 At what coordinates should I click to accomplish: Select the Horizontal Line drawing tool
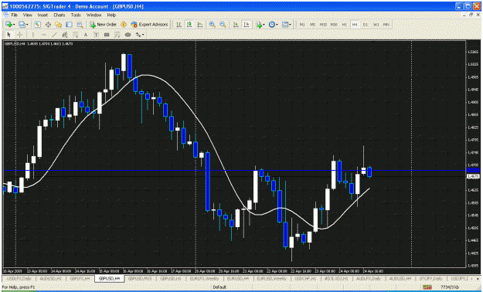point(44,35)
